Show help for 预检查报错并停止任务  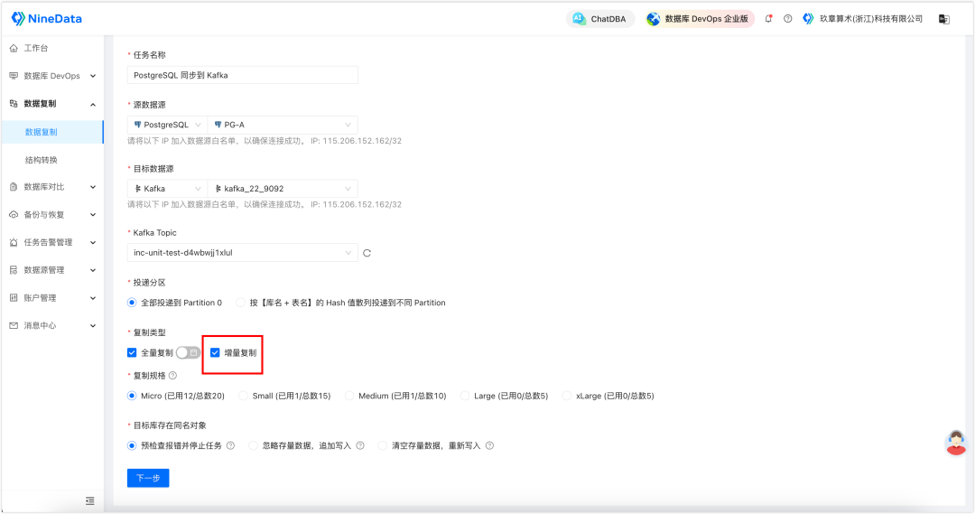(x=231, y=445)
